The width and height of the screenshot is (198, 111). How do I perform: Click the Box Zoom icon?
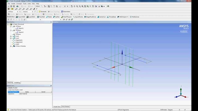click(80, 6)
